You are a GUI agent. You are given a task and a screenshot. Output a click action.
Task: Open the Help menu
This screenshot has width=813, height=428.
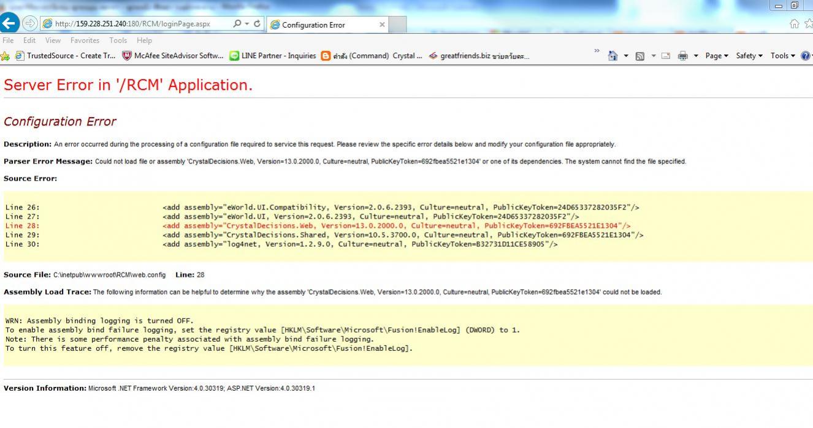tap(144, 40)
